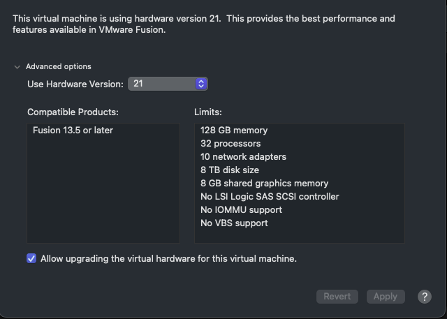The height and width of the screenshot is (319, 447).
Task: Uncheck Allow upgrading the virtual hardware
Action: 31,258
